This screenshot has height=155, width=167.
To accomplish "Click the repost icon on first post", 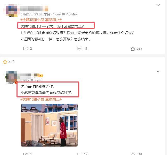I will [x=26, y=49].
